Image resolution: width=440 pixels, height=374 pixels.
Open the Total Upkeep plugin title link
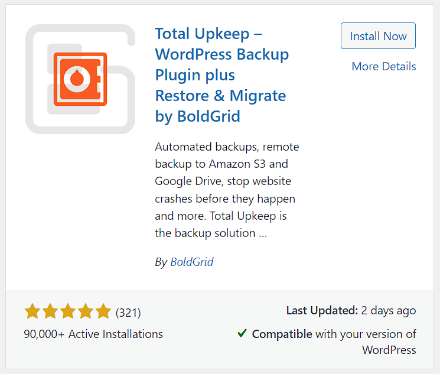point(221,75)
